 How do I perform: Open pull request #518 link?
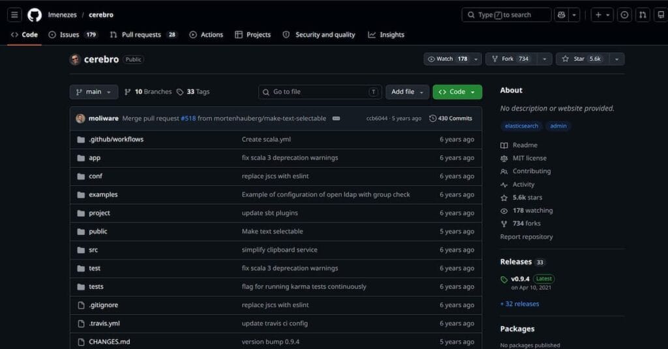(189, 119)
